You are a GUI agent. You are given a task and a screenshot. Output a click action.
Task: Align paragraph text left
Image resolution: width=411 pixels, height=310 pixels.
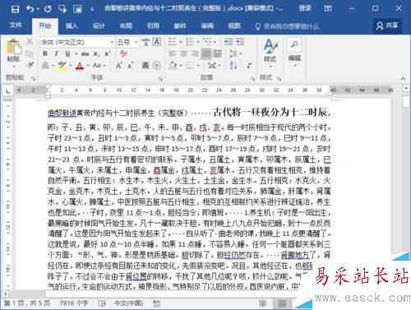(x=173, y=53)
